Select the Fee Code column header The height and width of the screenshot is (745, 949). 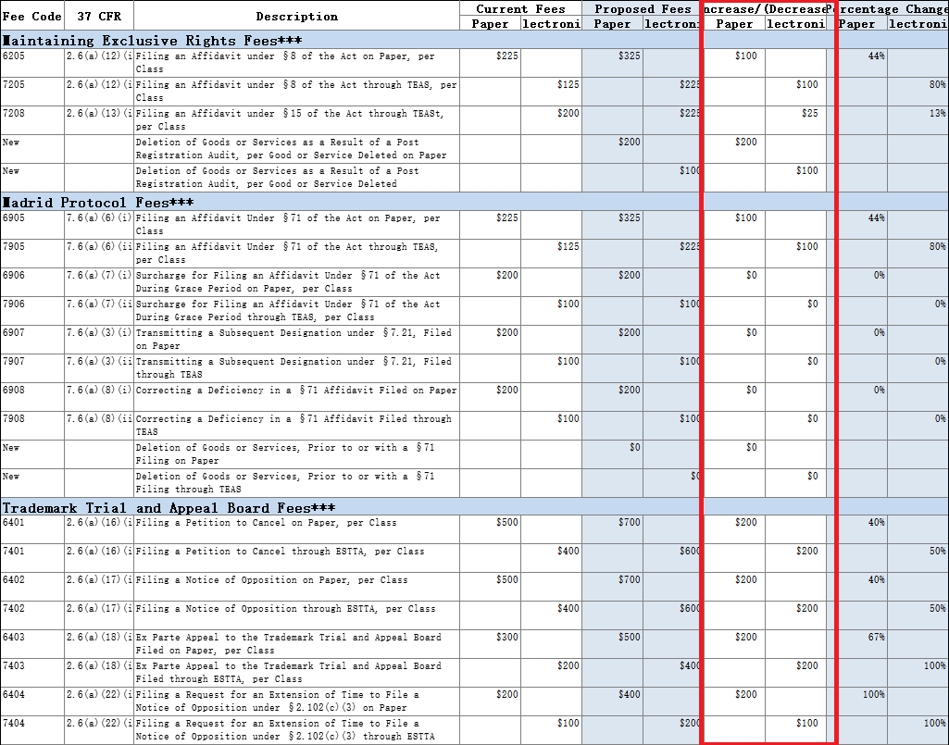[x=32, y=16]
